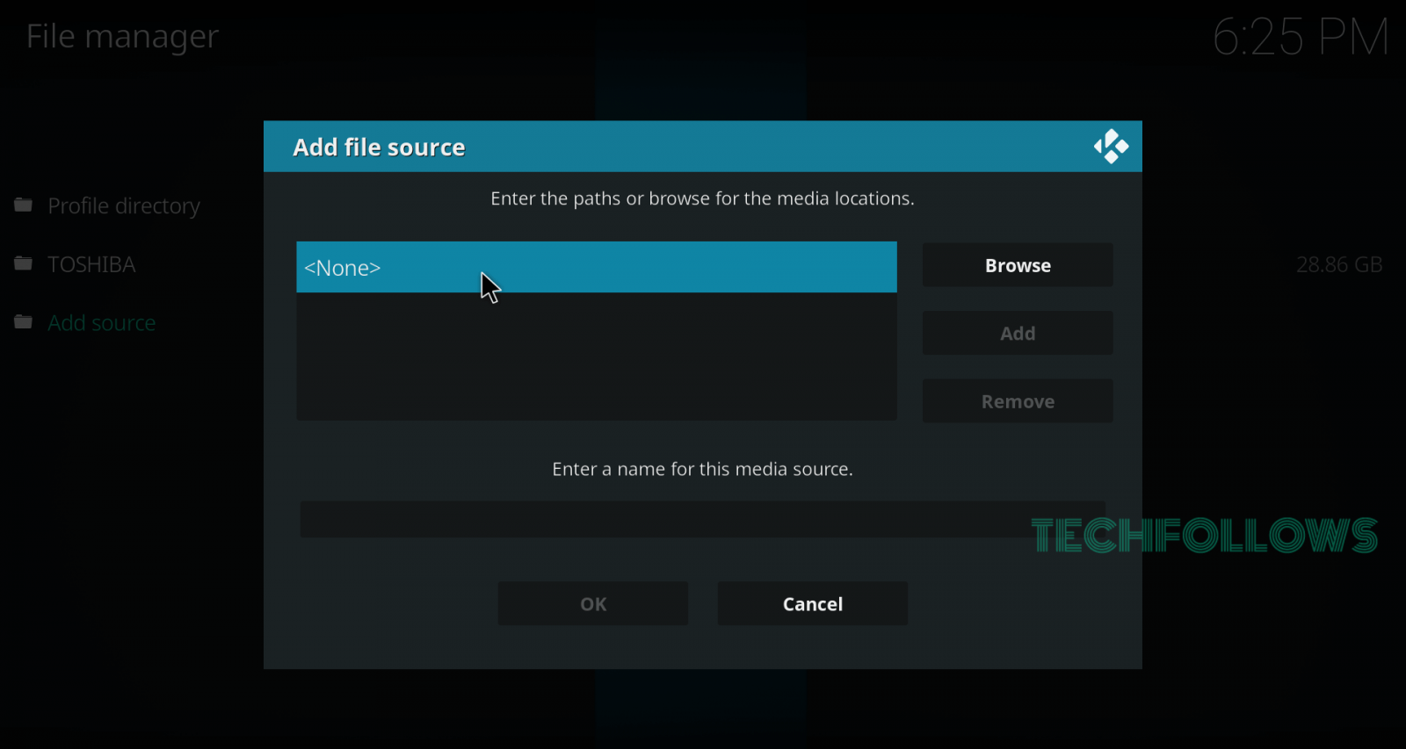Focus the media source name field
The height and width of the screenshot is (749, 1406).
(703, 520)
